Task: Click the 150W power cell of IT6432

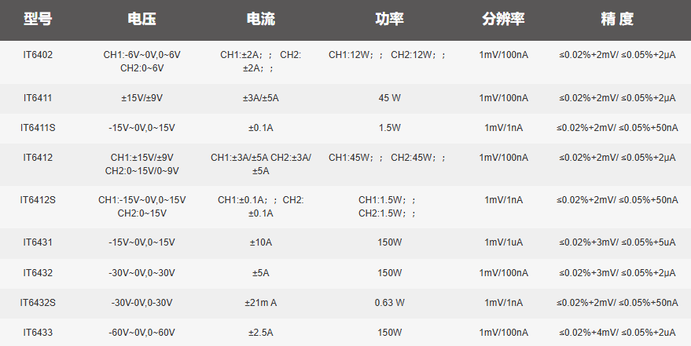Action: coord(390,273)
